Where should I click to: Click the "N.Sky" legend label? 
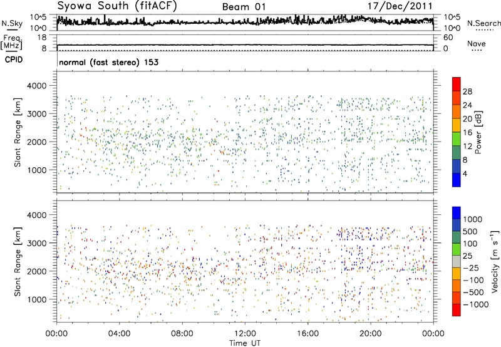tap(12, 23)
